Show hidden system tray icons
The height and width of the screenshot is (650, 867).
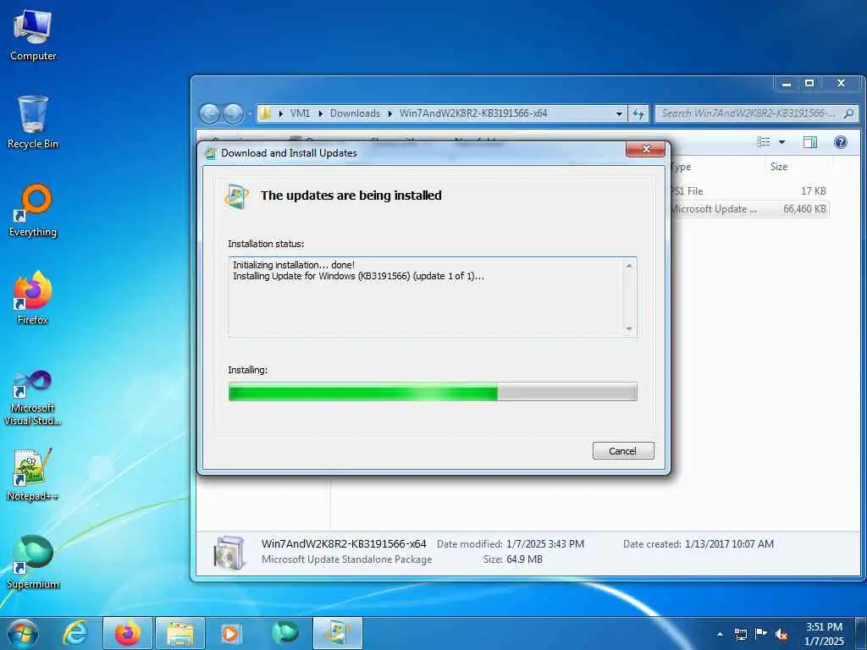click(720, 634)
